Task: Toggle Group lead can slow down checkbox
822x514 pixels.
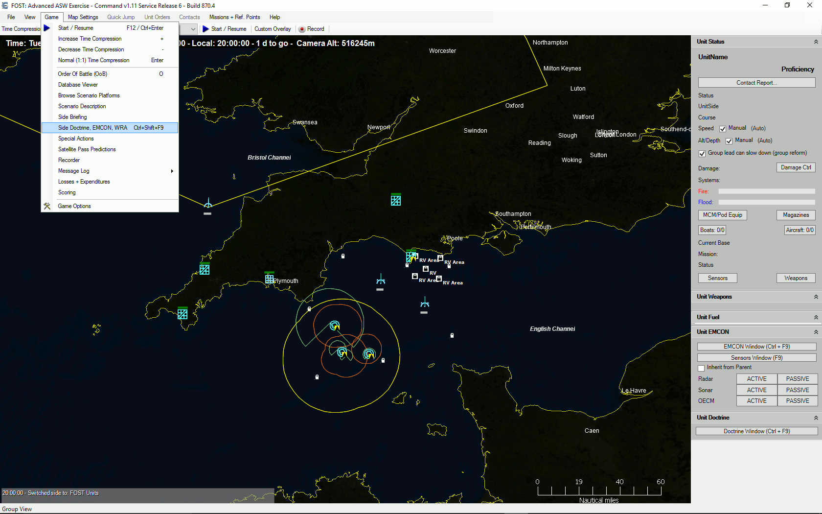Action: pyautogui.click(x=702, y=153)
